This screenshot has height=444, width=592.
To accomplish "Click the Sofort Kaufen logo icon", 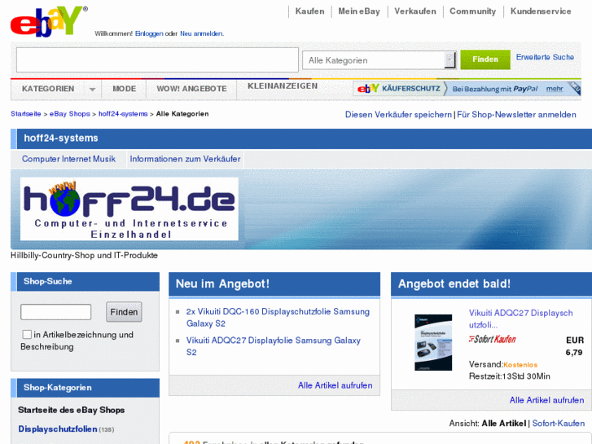I will tap(493, 339).
